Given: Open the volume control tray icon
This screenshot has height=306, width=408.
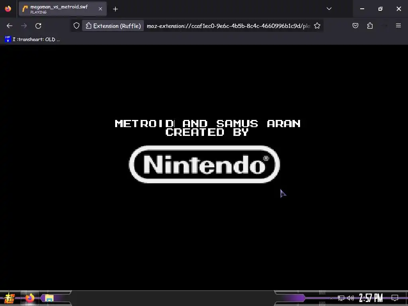Looking at the screenshot, I should tap(351, 298).
